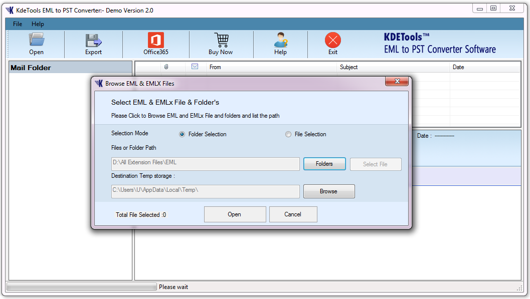Click the Date column header

point(485,67)
